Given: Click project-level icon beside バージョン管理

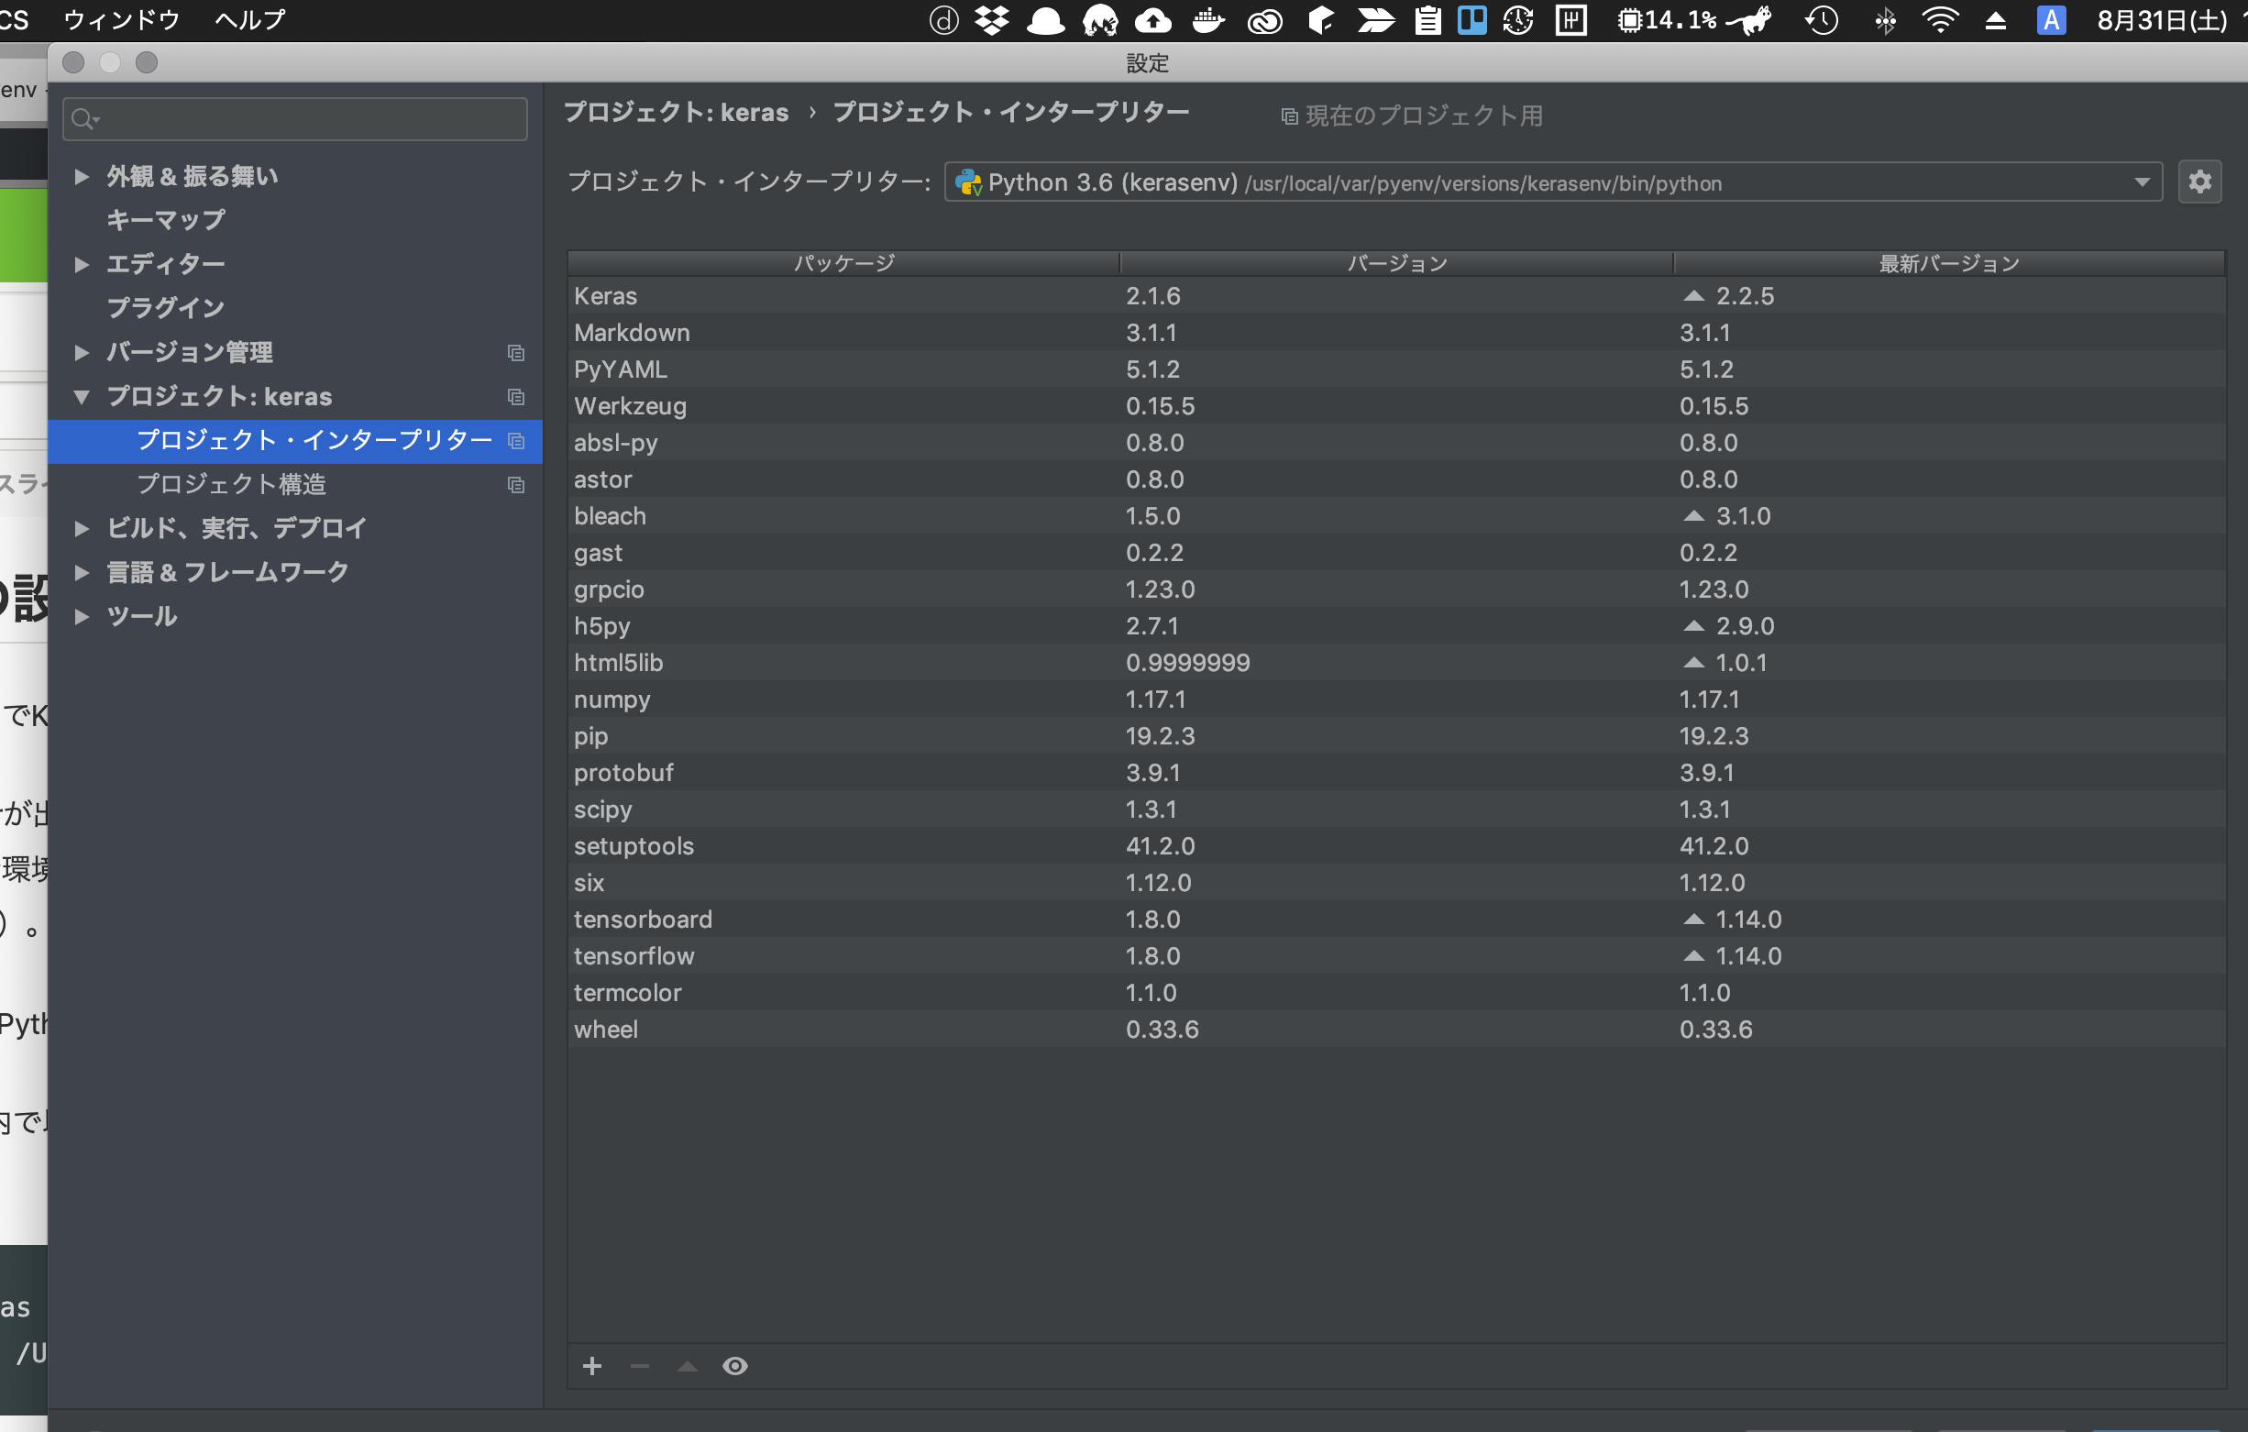Looking at the screenshot, I should tap(515, 353).
